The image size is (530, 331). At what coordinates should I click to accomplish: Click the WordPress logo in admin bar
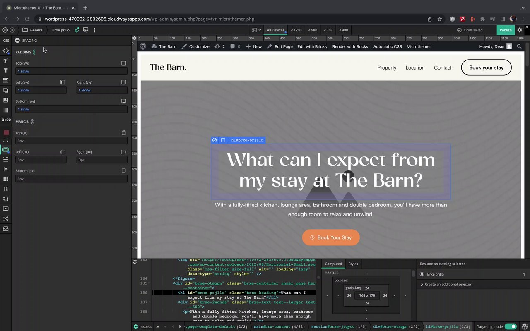(x=143, y=46)
